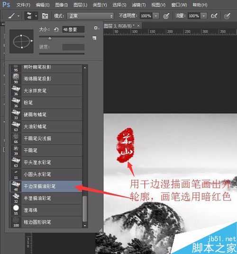Viewport: 237px width, 254px height.
Task: Click the brush angle roundness preview
Action: (x=22, y=42)
